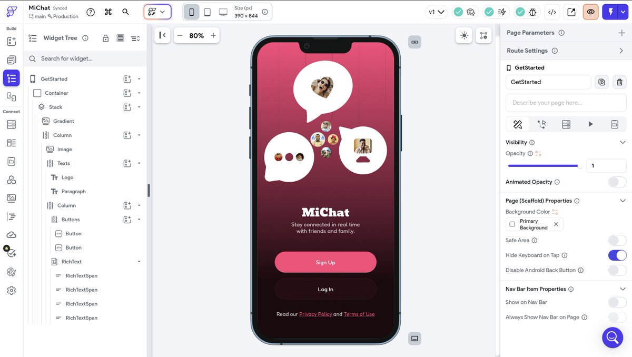632x357 pixels.
Task: Click the Search for widget field
Action: pyautogui.click(x=85, y=58)
